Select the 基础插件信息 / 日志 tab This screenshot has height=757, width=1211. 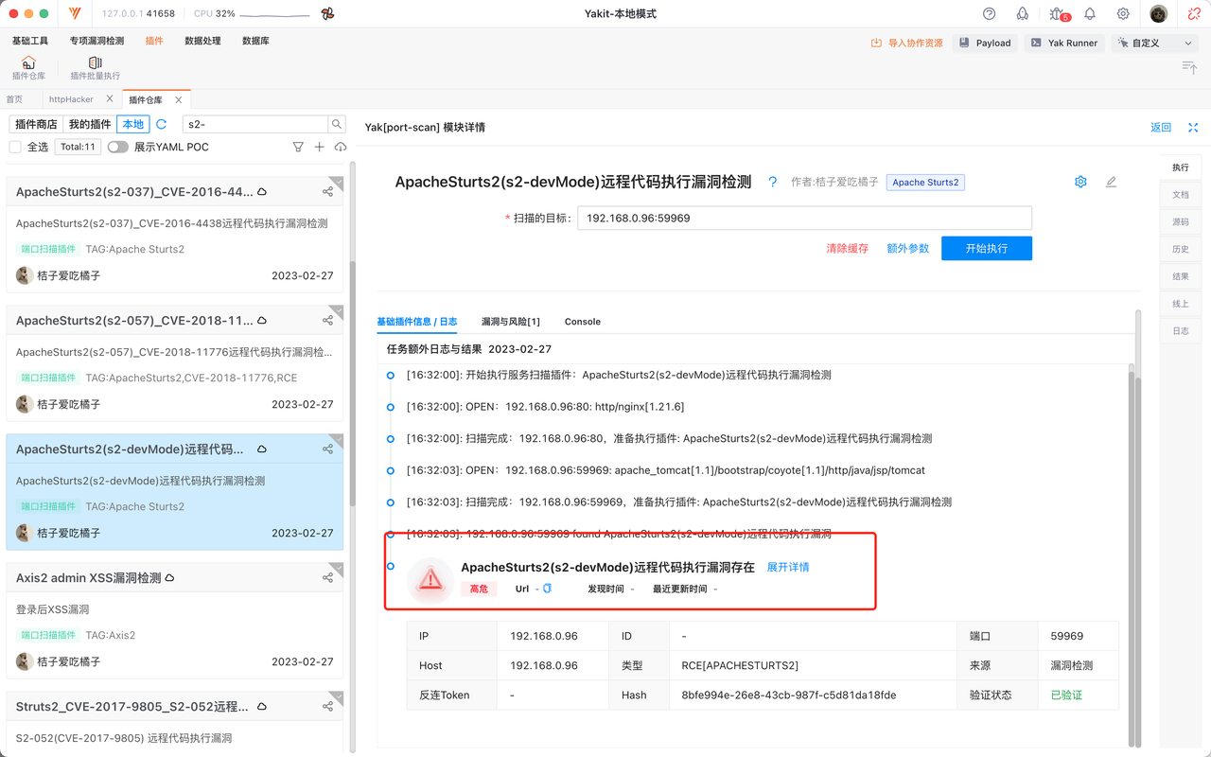coord(417,322)
